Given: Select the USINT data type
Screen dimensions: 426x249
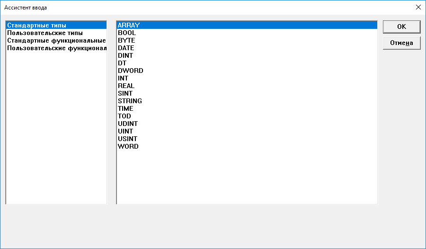Looking at the screenshot, I should [127, 139].
